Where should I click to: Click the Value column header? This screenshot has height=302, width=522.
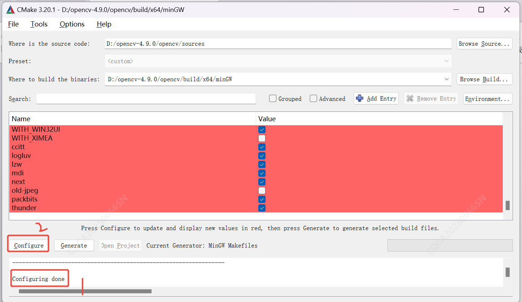[379, 119]
